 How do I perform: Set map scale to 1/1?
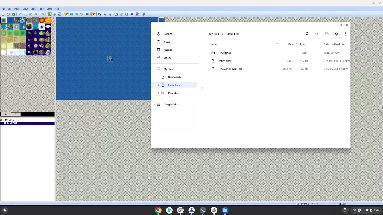point(94,14)
